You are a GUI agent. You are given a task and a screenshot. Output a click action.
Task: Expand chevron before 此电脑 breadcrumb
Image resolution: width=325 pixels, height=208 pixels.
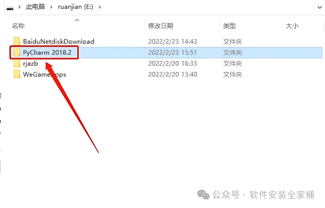tap(20, 7)
